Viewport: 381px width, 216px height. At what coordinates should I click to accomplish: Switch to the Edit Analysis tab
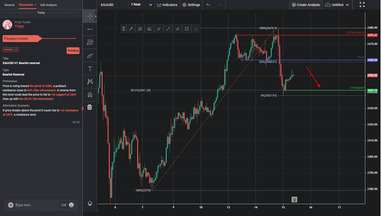[49, 5]
